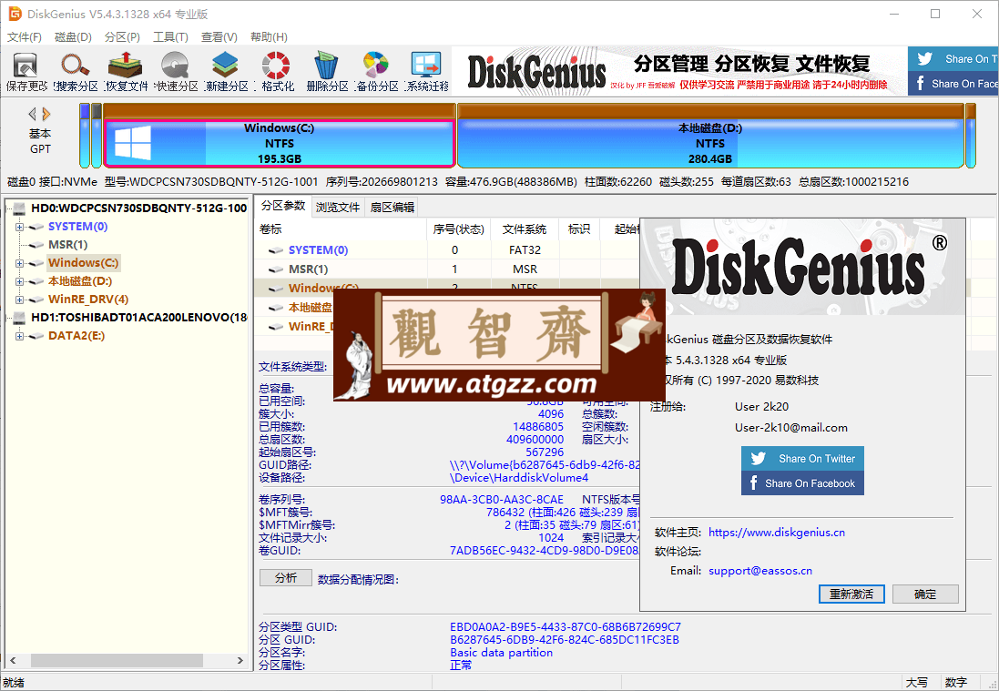Open Search Partition (搜索分区) tool
The width and height of the screenshot is (999, 691).
click(76, 71)
